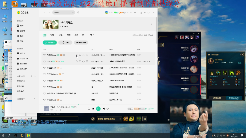Add the CoCo李玟 / G.E.M. row song to a playlist
The image size is (246, 138).
pos(80,55)
